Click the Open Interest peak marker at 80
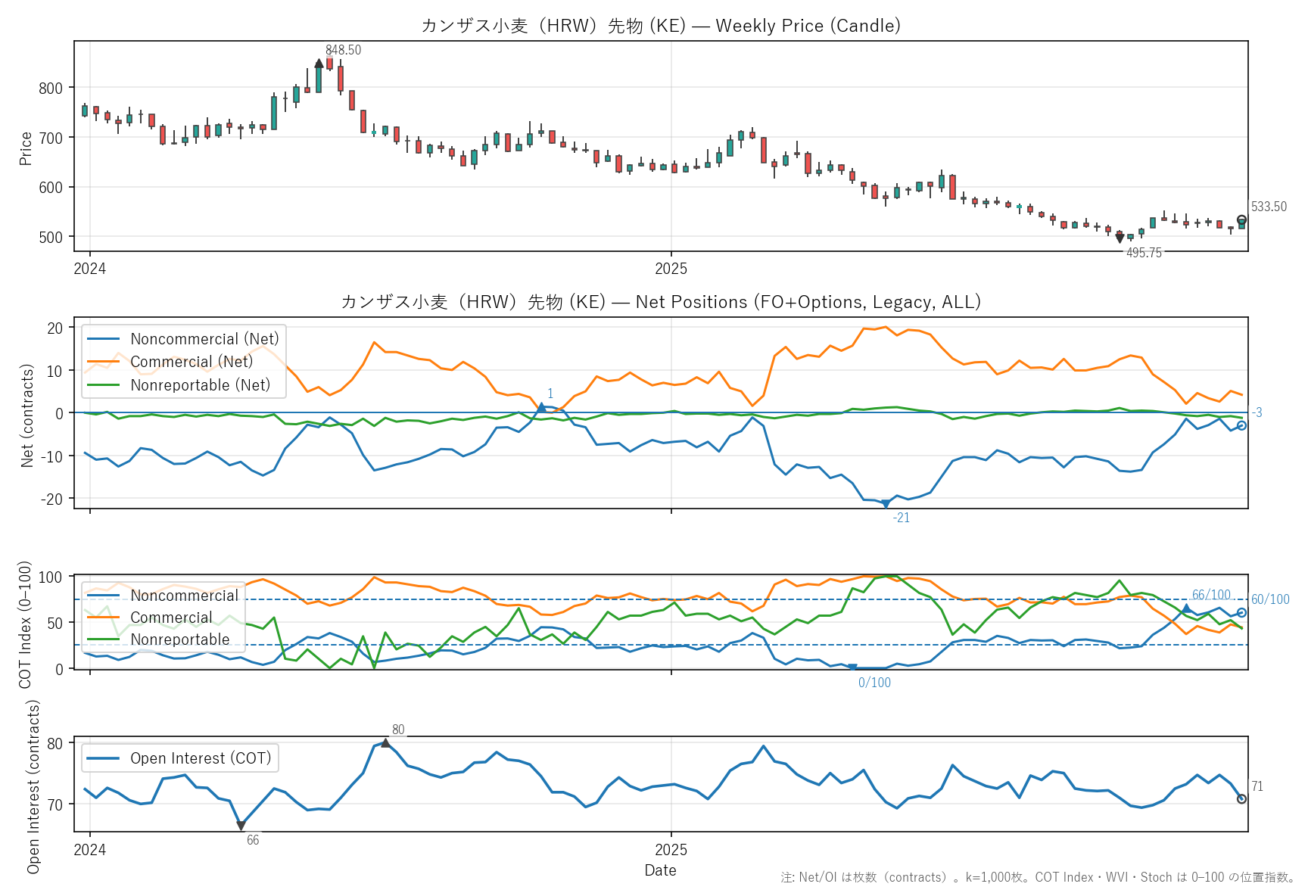The height and width of the screenshot is (893, 1308). [x=385, y=743]
